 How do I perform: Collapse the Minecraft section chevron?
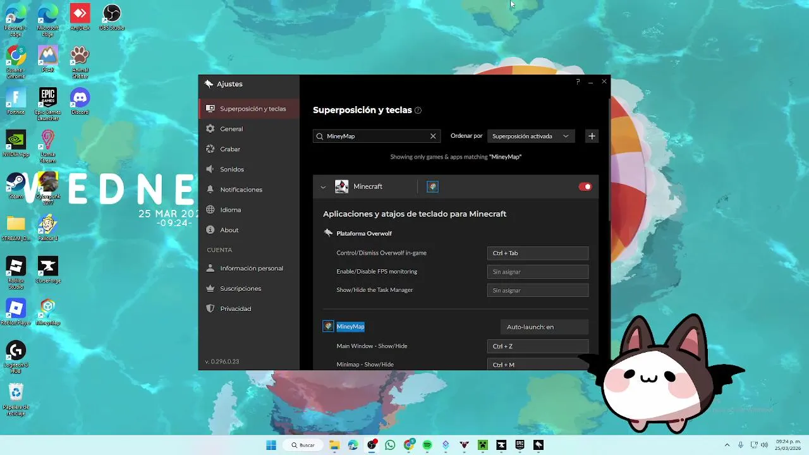click(323, 187)
